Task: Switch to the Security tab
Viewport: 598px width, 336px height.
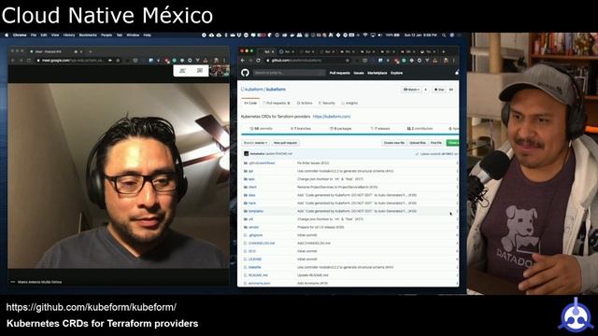Action: pos(327,104)
